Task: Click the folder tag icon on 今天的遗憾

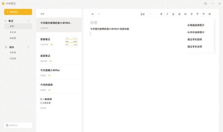Action: pos(49,90)
